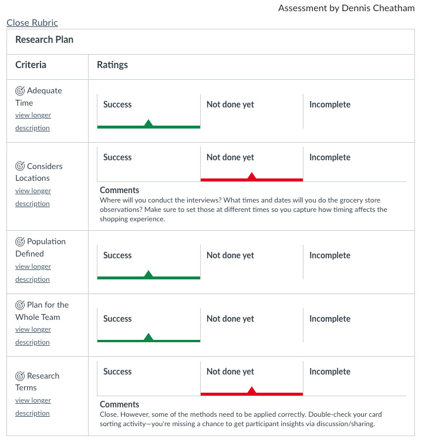Click the Research Terms outcome icon
Viewport: 422px width, 442px height.
(x=20, y=376)
